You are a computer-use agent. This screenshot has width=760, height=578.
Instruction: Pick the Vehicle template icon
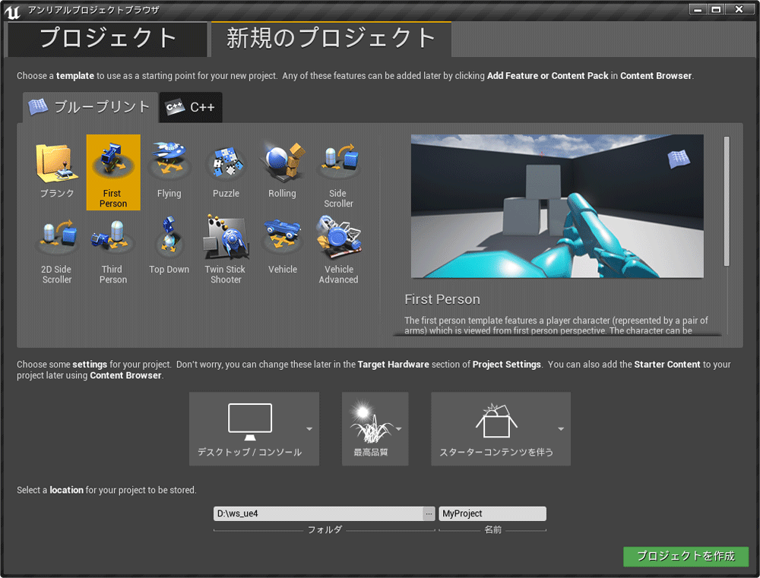[283, 238]
